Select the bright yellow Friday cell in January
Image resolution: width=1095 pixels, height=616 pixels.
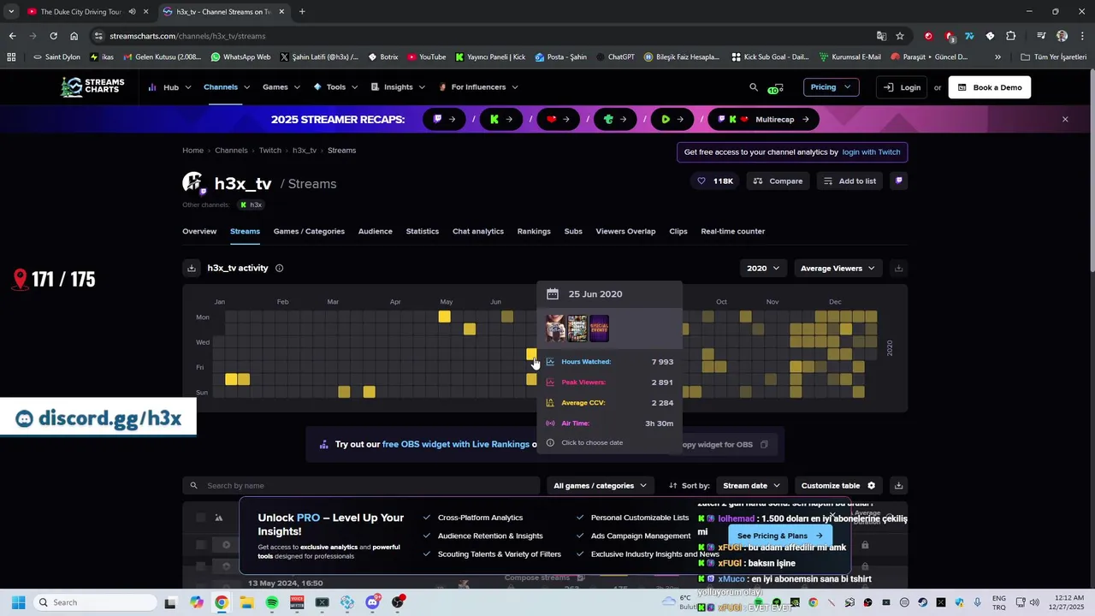point(231,379)
